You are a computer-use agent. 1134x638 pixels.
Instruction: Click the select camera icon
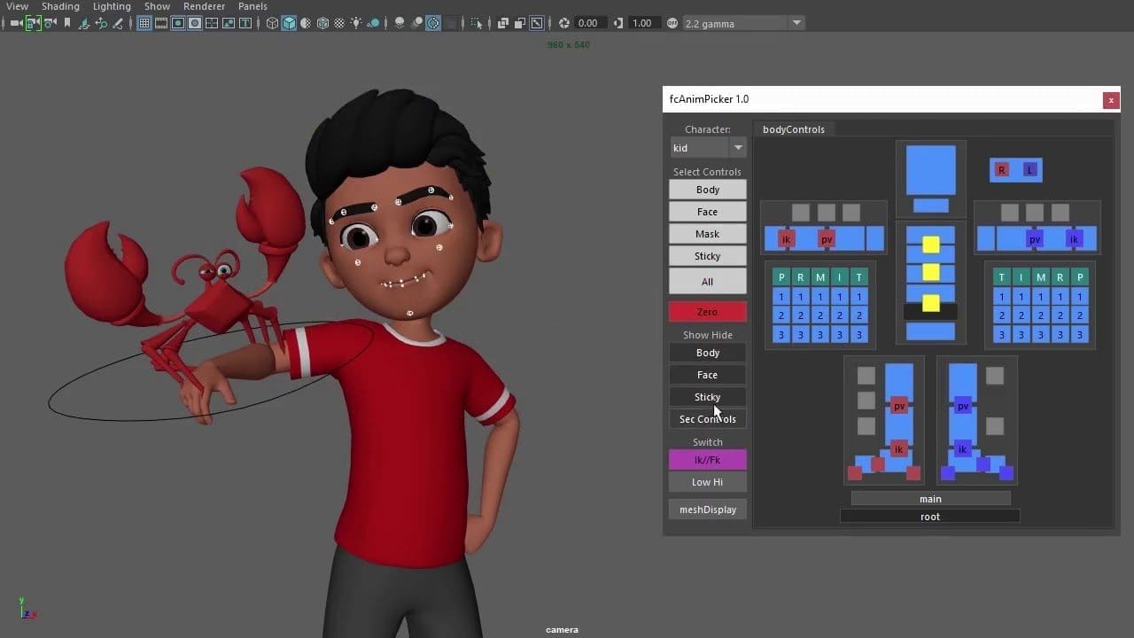coord(16,23)
